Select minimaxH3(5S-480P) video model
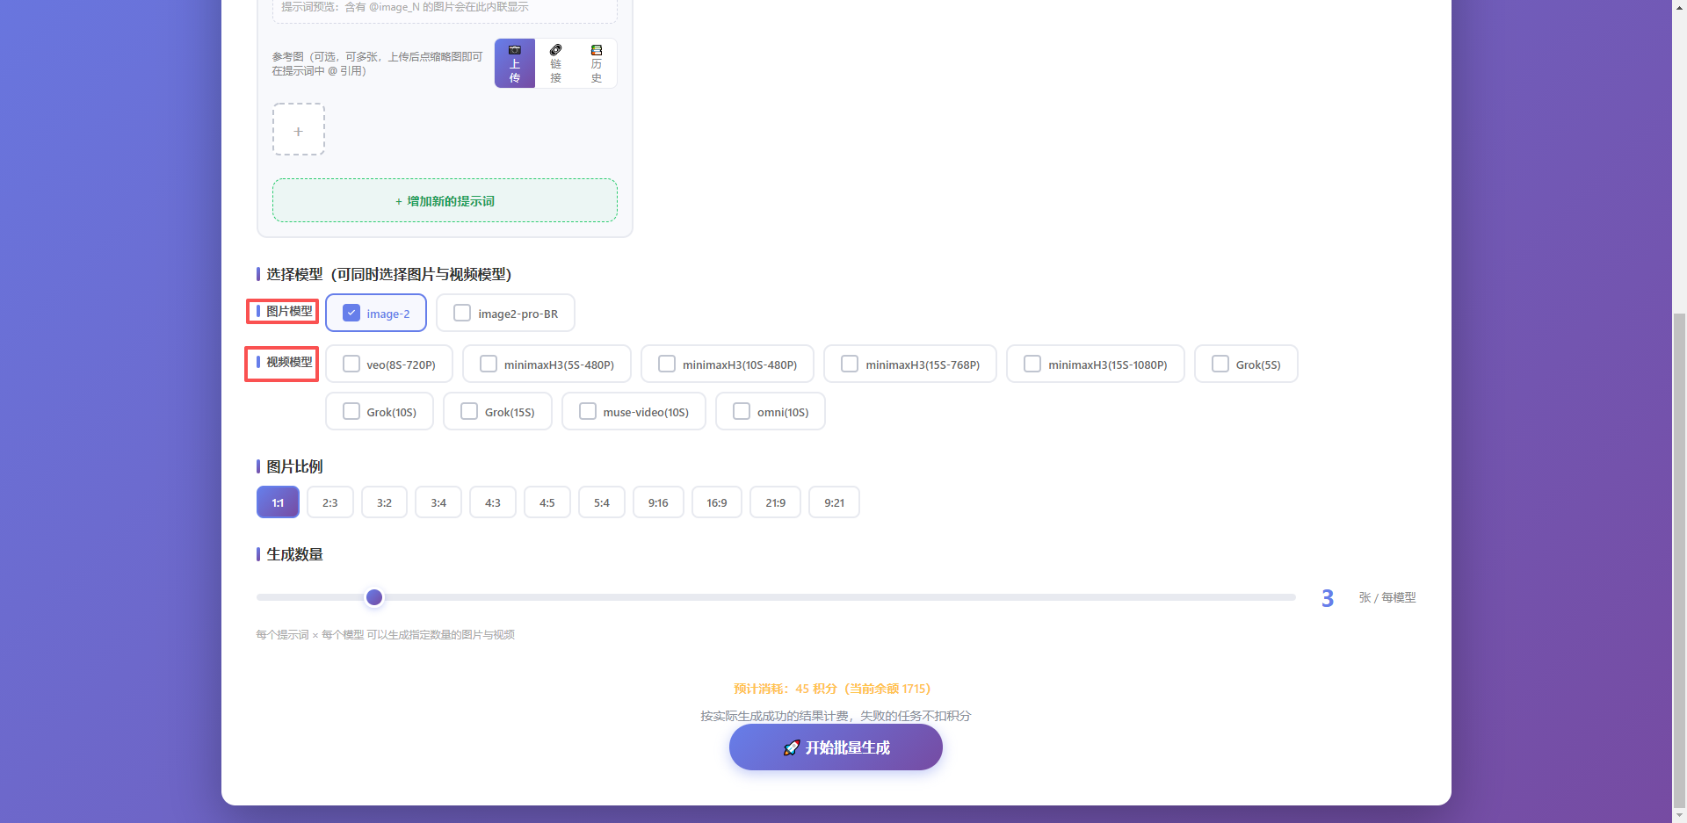 tap(489, 364)
